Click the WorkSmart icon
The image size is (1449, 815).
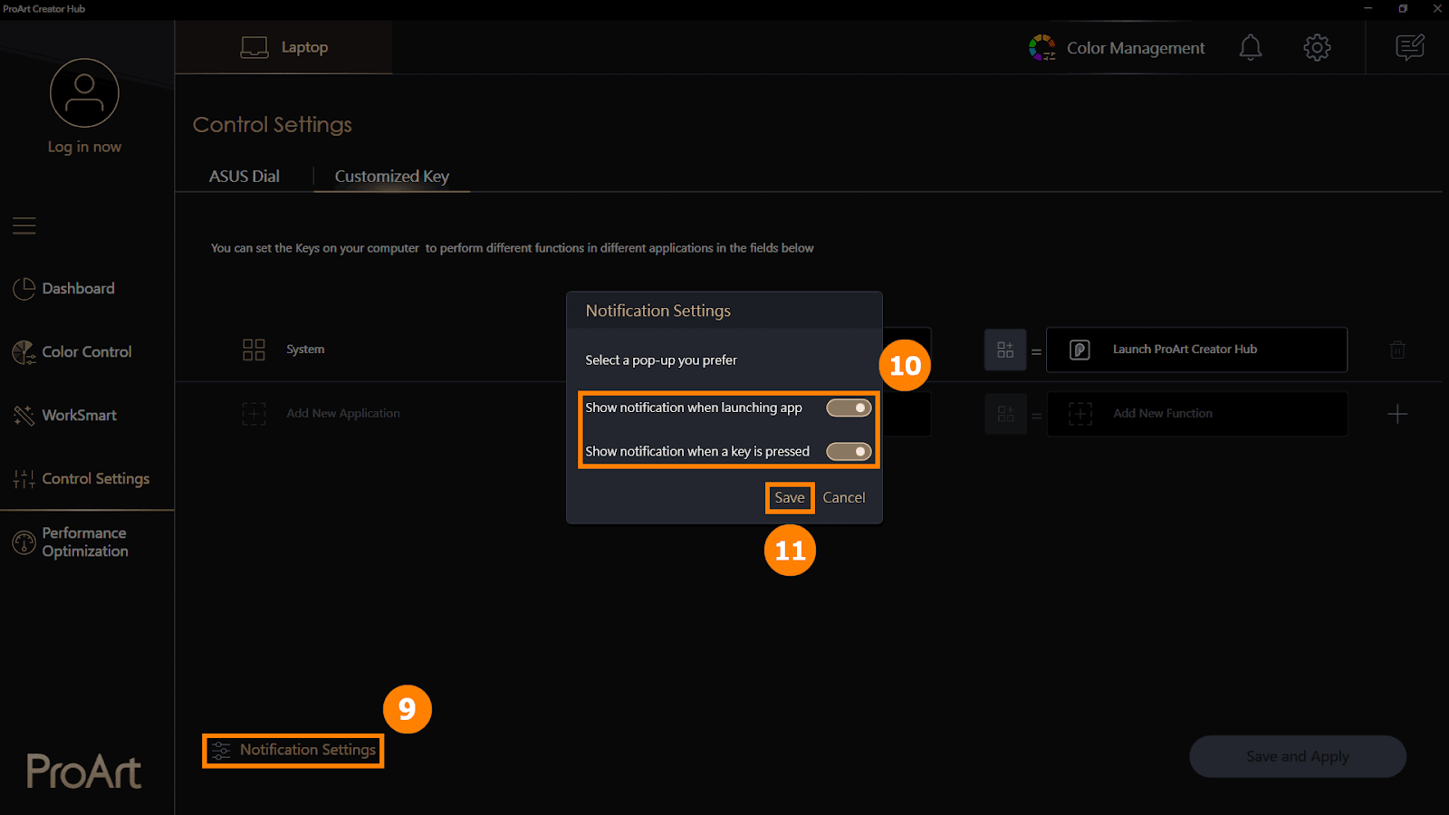pyautogui.click(x=24, y=416)
